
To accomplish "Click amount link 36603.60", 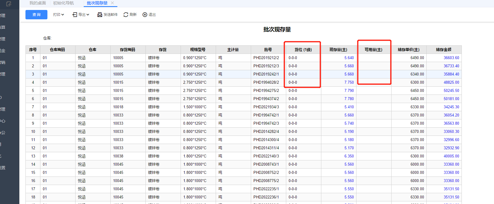I will (451, 58).
